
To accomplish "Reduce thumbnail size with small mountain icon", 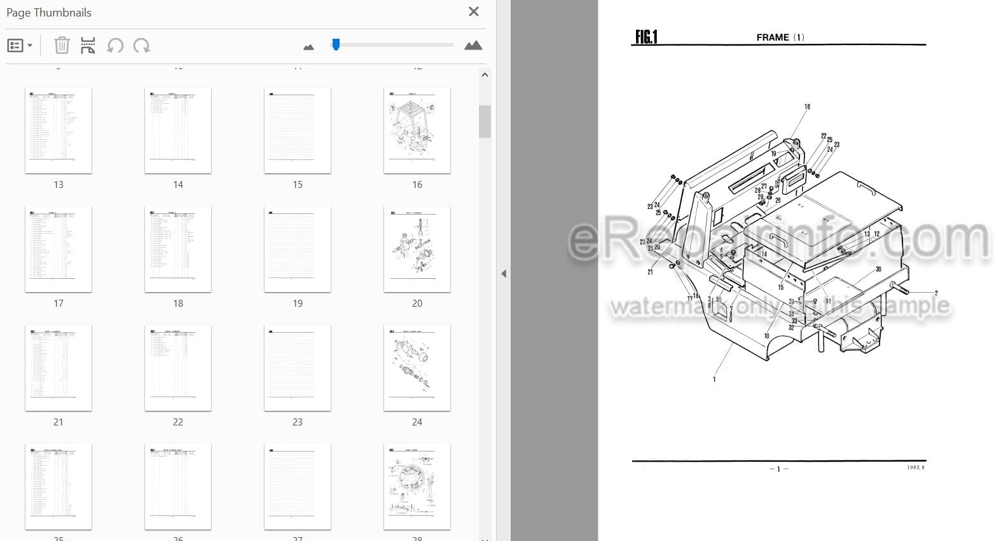I will click(308, 47).
